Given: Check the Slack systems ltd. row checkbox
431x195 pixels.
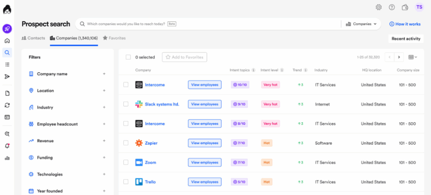Looking at the screenshot, I should 126,104.
